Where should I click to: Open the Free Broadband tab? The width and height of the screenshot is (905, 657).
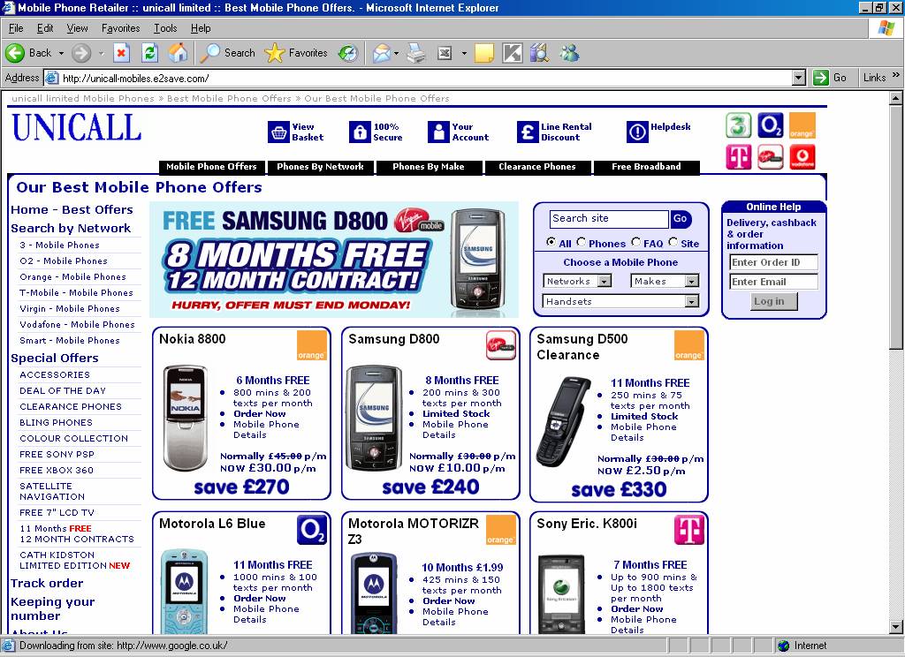[646, 167]
